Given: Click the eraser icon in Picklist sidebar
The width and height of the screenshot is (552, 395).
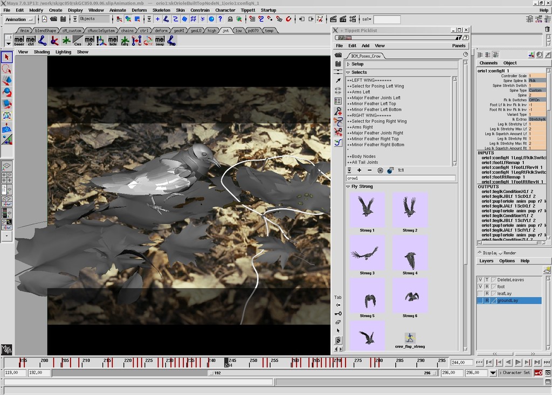Looking at the screenshot, I should pyautogui.click(x=338, y=322).
